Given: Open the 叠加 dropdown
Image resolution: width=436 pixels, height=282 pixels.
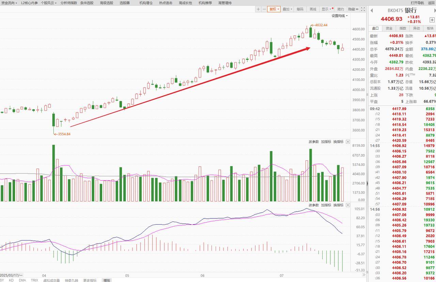Looking at the screenshot, I should [287, 9].
